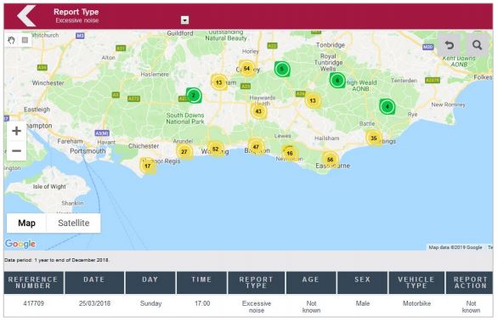
Task: Select the hand pan tool on map
Action: coord(11,40)
